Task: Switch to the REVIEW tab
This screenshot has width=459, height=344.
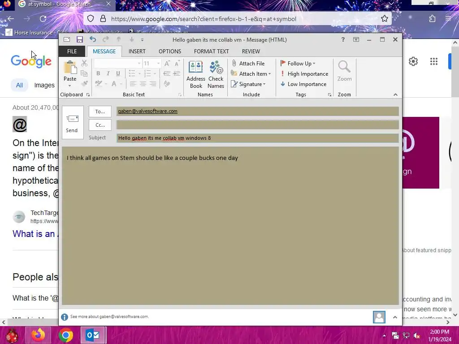Action: (x=251, y=51)
